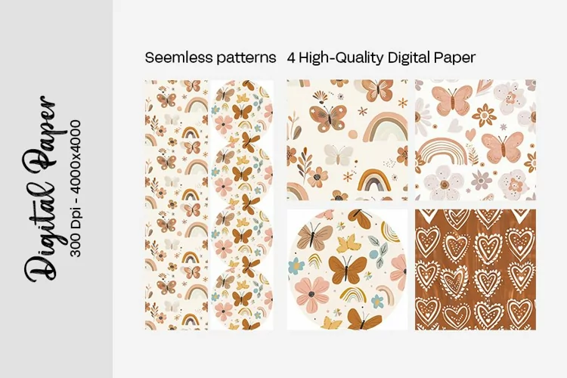Image resolution: width=567 pixels, height=378 pixels.
Task: Click the mustard rainbow in center square pattern
Action: [x=375, y=180]
